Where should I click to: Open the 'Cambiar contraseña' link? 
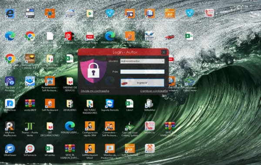154,91
